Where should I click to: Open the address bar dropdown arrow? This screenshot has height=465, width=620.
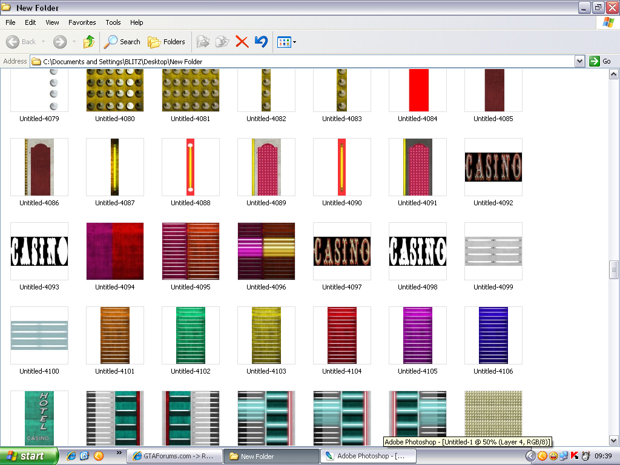click(x=579, y=61)
